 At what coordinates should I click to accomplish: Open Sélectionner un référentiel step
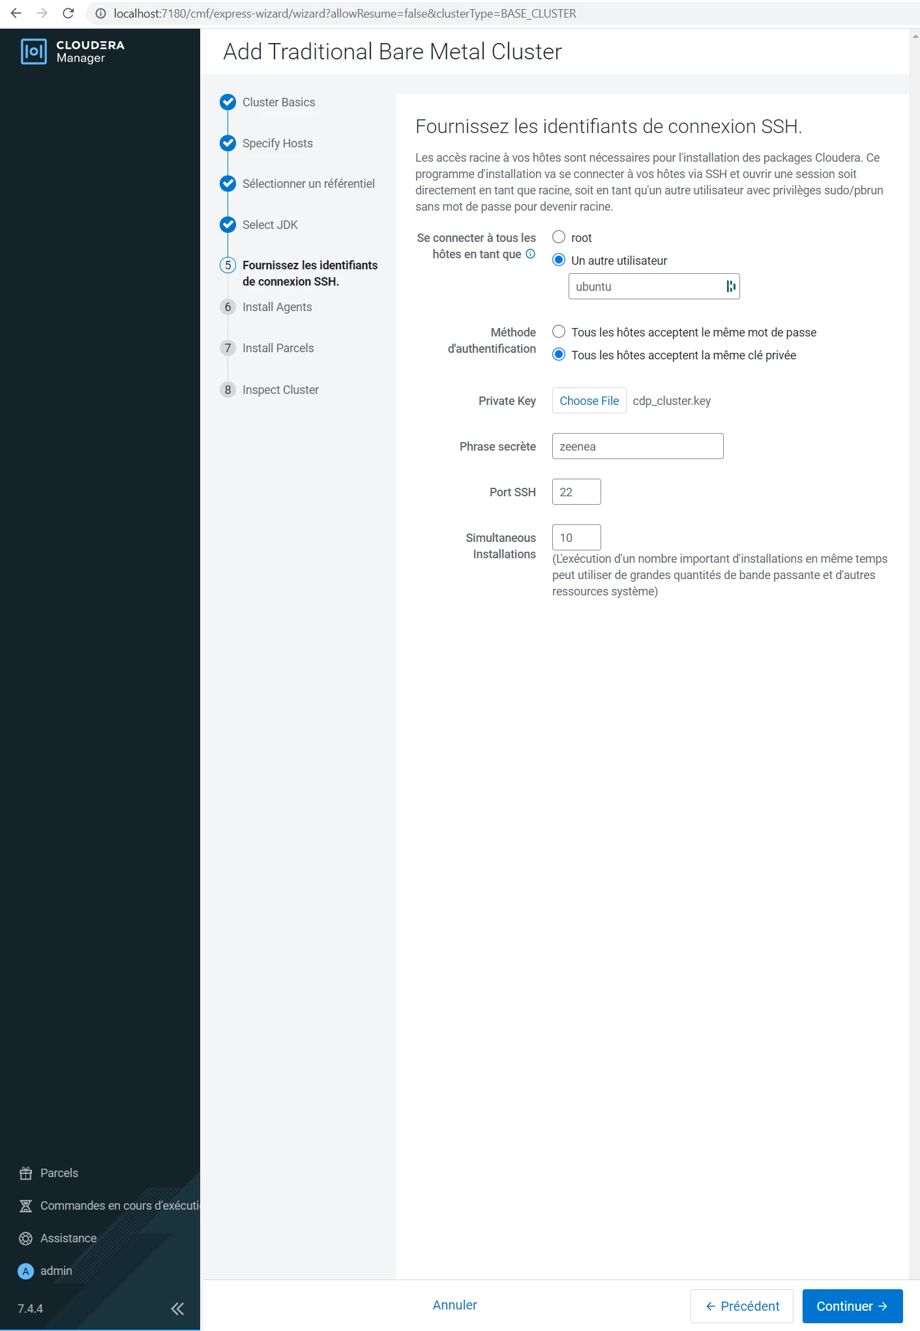pyautogui.click(x=308, y=184)
